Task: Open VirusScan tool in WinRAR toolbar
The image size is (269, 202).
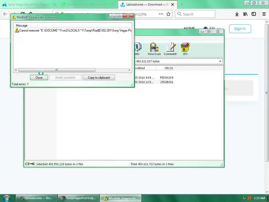Action: coord(154,49)
